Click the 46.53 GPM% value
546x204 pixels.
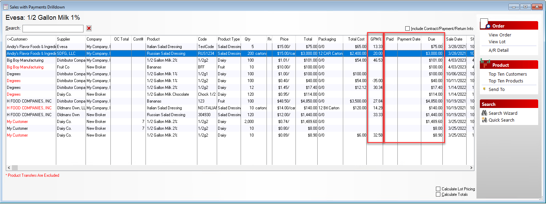point(378,60)
